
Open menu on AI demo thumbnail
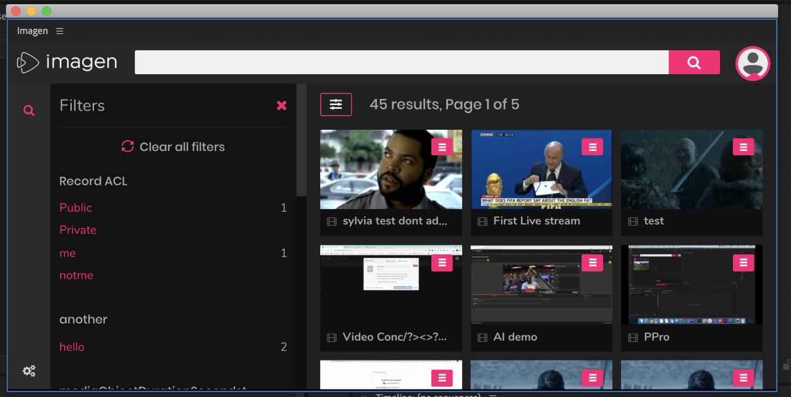click(592, 263)
